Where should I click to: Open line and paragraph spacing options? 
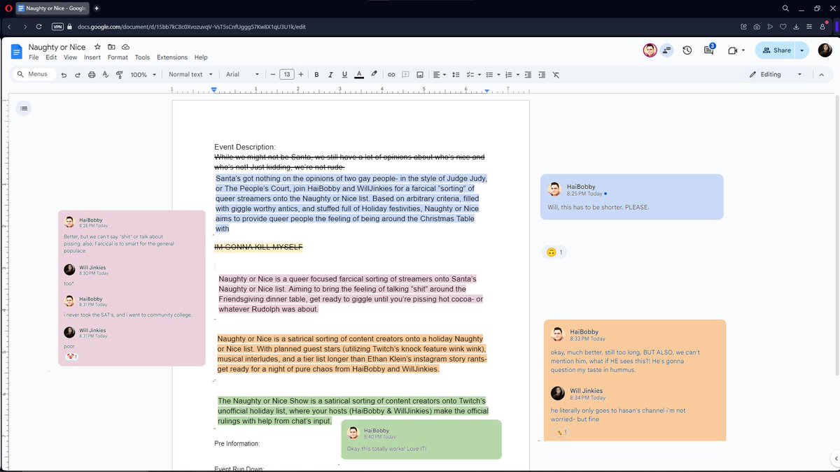456,74
